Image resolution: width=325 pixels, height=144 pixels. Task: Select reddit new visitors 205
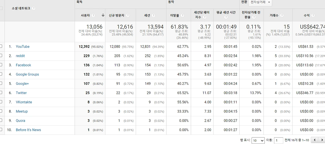[117, 56]
